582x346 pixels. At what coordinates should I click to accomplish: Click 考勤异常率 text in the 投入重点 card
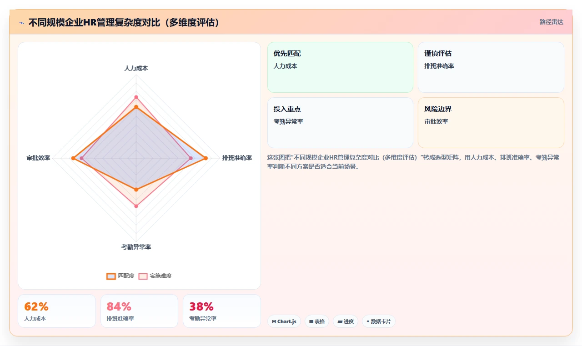tap(288, 121)
